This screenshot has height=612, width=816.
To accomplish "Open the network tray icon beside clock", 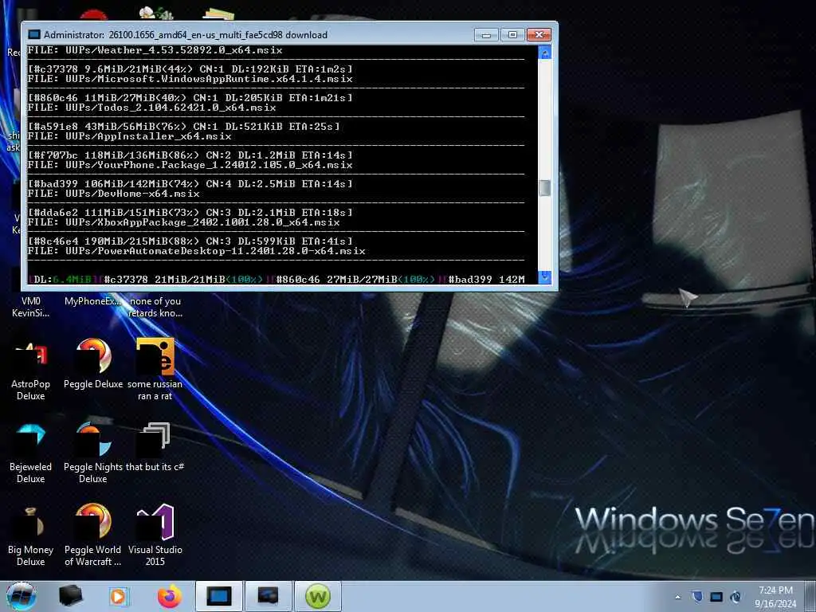I will [x=736, y=597].
